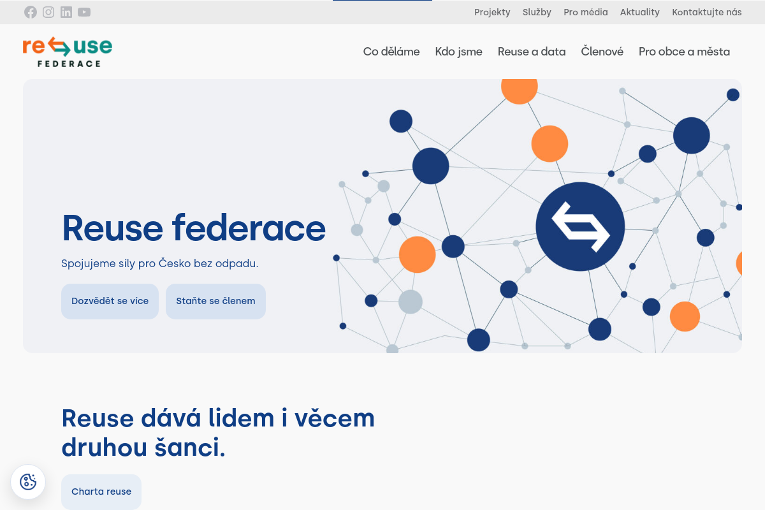Open the Pro obce a města menu
This screenshot has height=510, width=765.
685,52
